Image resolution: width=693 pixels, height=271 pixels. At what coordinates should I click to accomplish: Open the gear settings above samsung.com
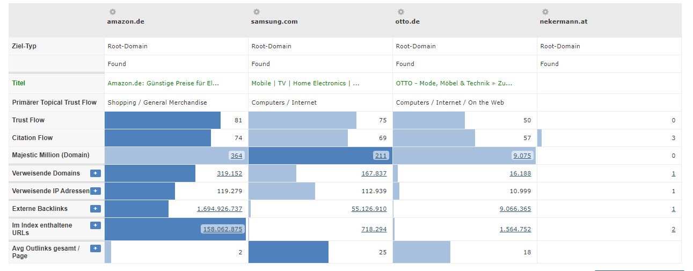(257, 12)
